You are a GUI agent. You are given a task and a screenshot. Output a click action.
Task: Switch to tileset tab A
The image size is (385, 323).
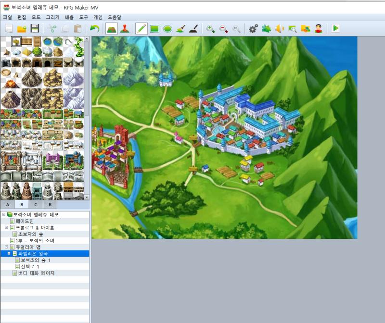(x=8, y=205)
